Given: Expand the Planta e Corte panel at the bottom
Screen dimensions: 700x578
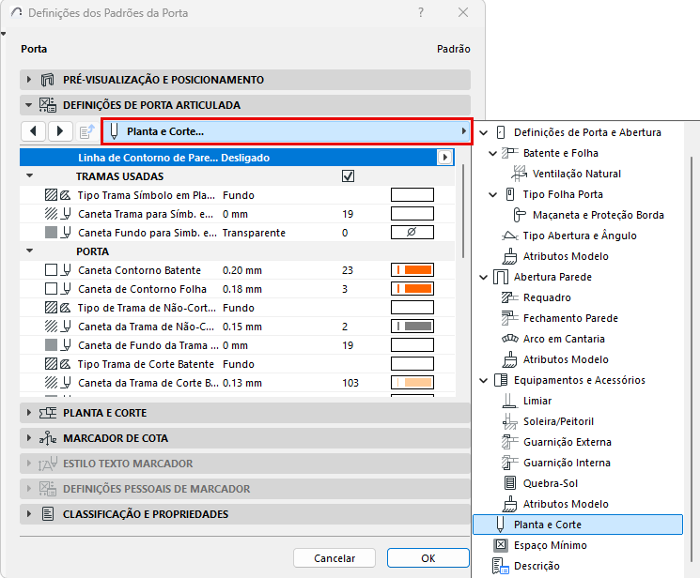Looking at the screenshot, I should 29,413.
